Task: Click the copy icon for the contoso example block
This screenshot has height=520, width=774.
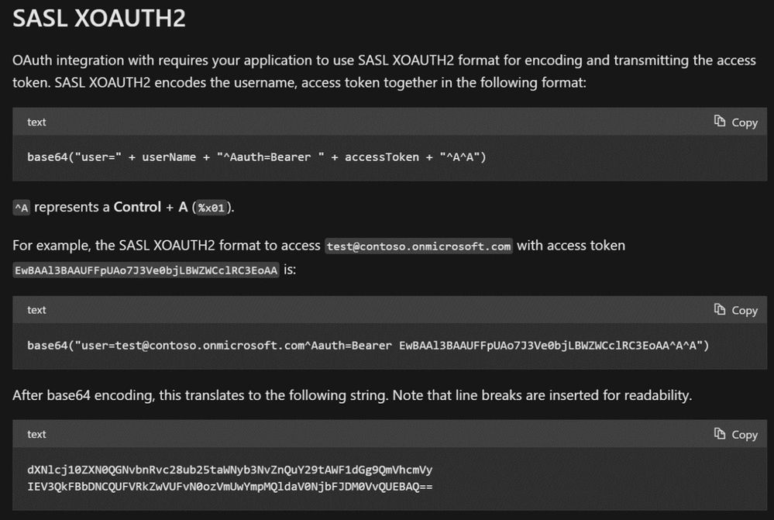Action: point(720,309)
